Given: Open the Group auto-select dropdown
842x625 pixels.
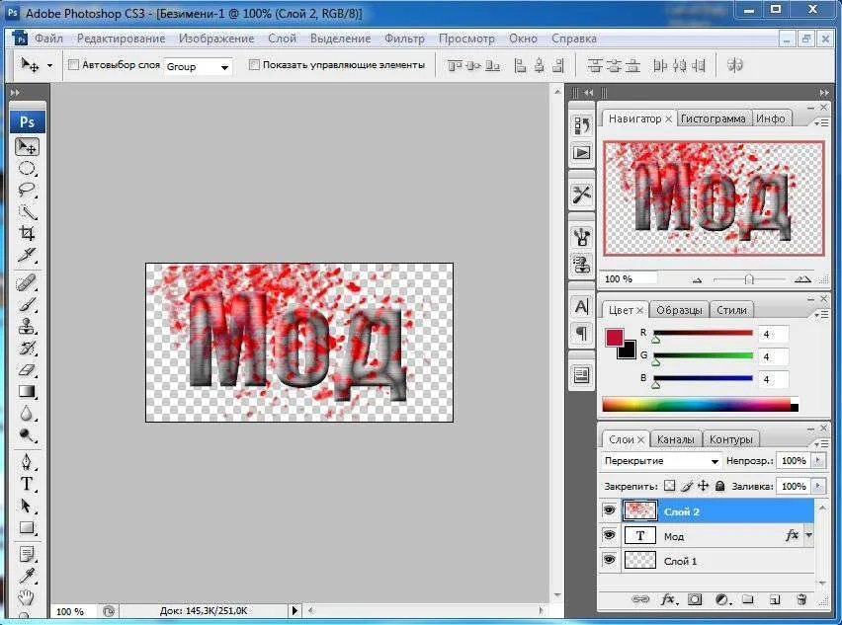Looking at the screenshot, I should (224, 67).
